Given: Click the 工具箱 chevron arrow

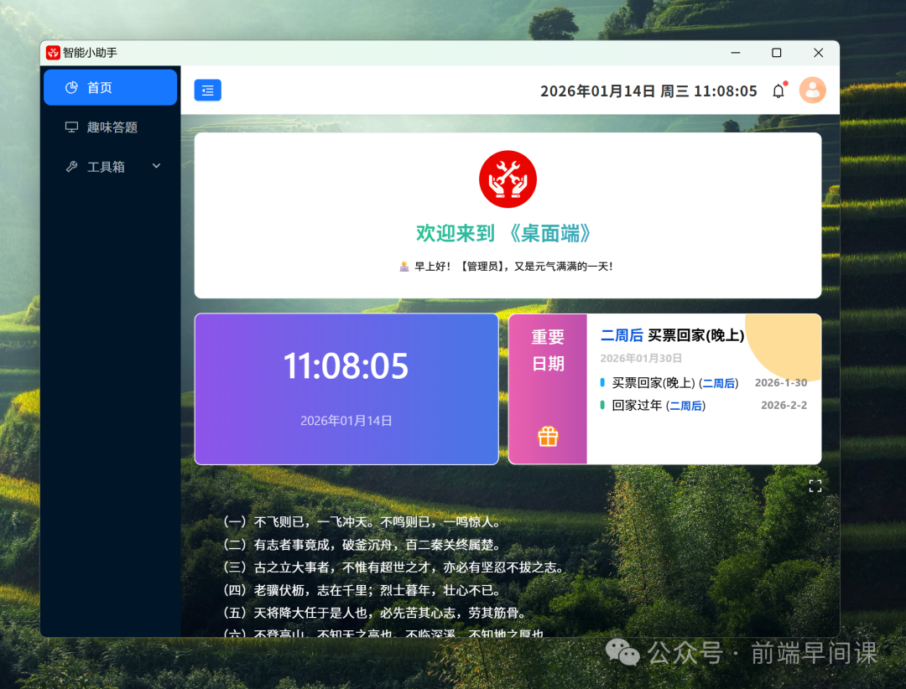Looking at the screenshot, I should [x=156, y=166].
